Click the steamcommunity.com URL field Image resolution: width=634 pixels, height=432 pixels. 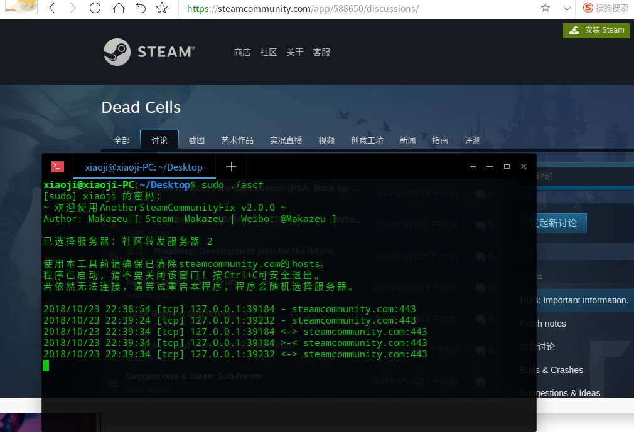(303, 9)
